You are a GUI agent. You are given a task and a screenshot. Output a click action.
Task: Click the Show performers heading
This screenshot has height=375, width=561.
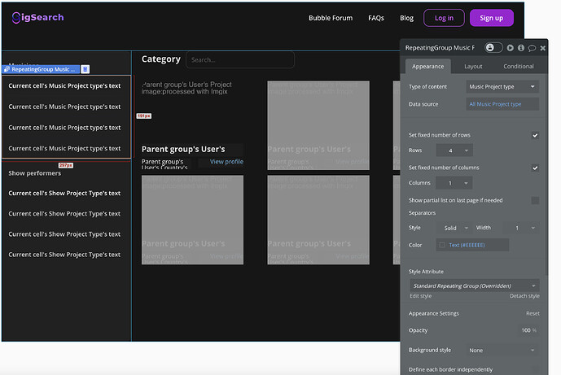pyautogui.click(x=35, y=173)
